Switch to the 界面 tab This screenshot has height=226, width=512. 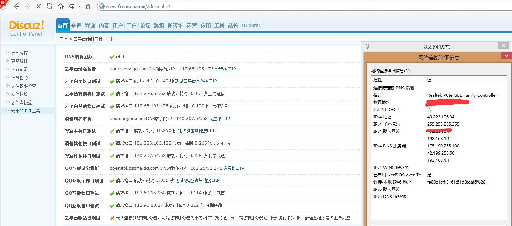90,26
